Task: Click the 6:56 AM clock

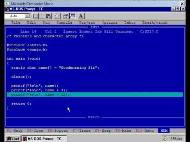Action: 176,139
